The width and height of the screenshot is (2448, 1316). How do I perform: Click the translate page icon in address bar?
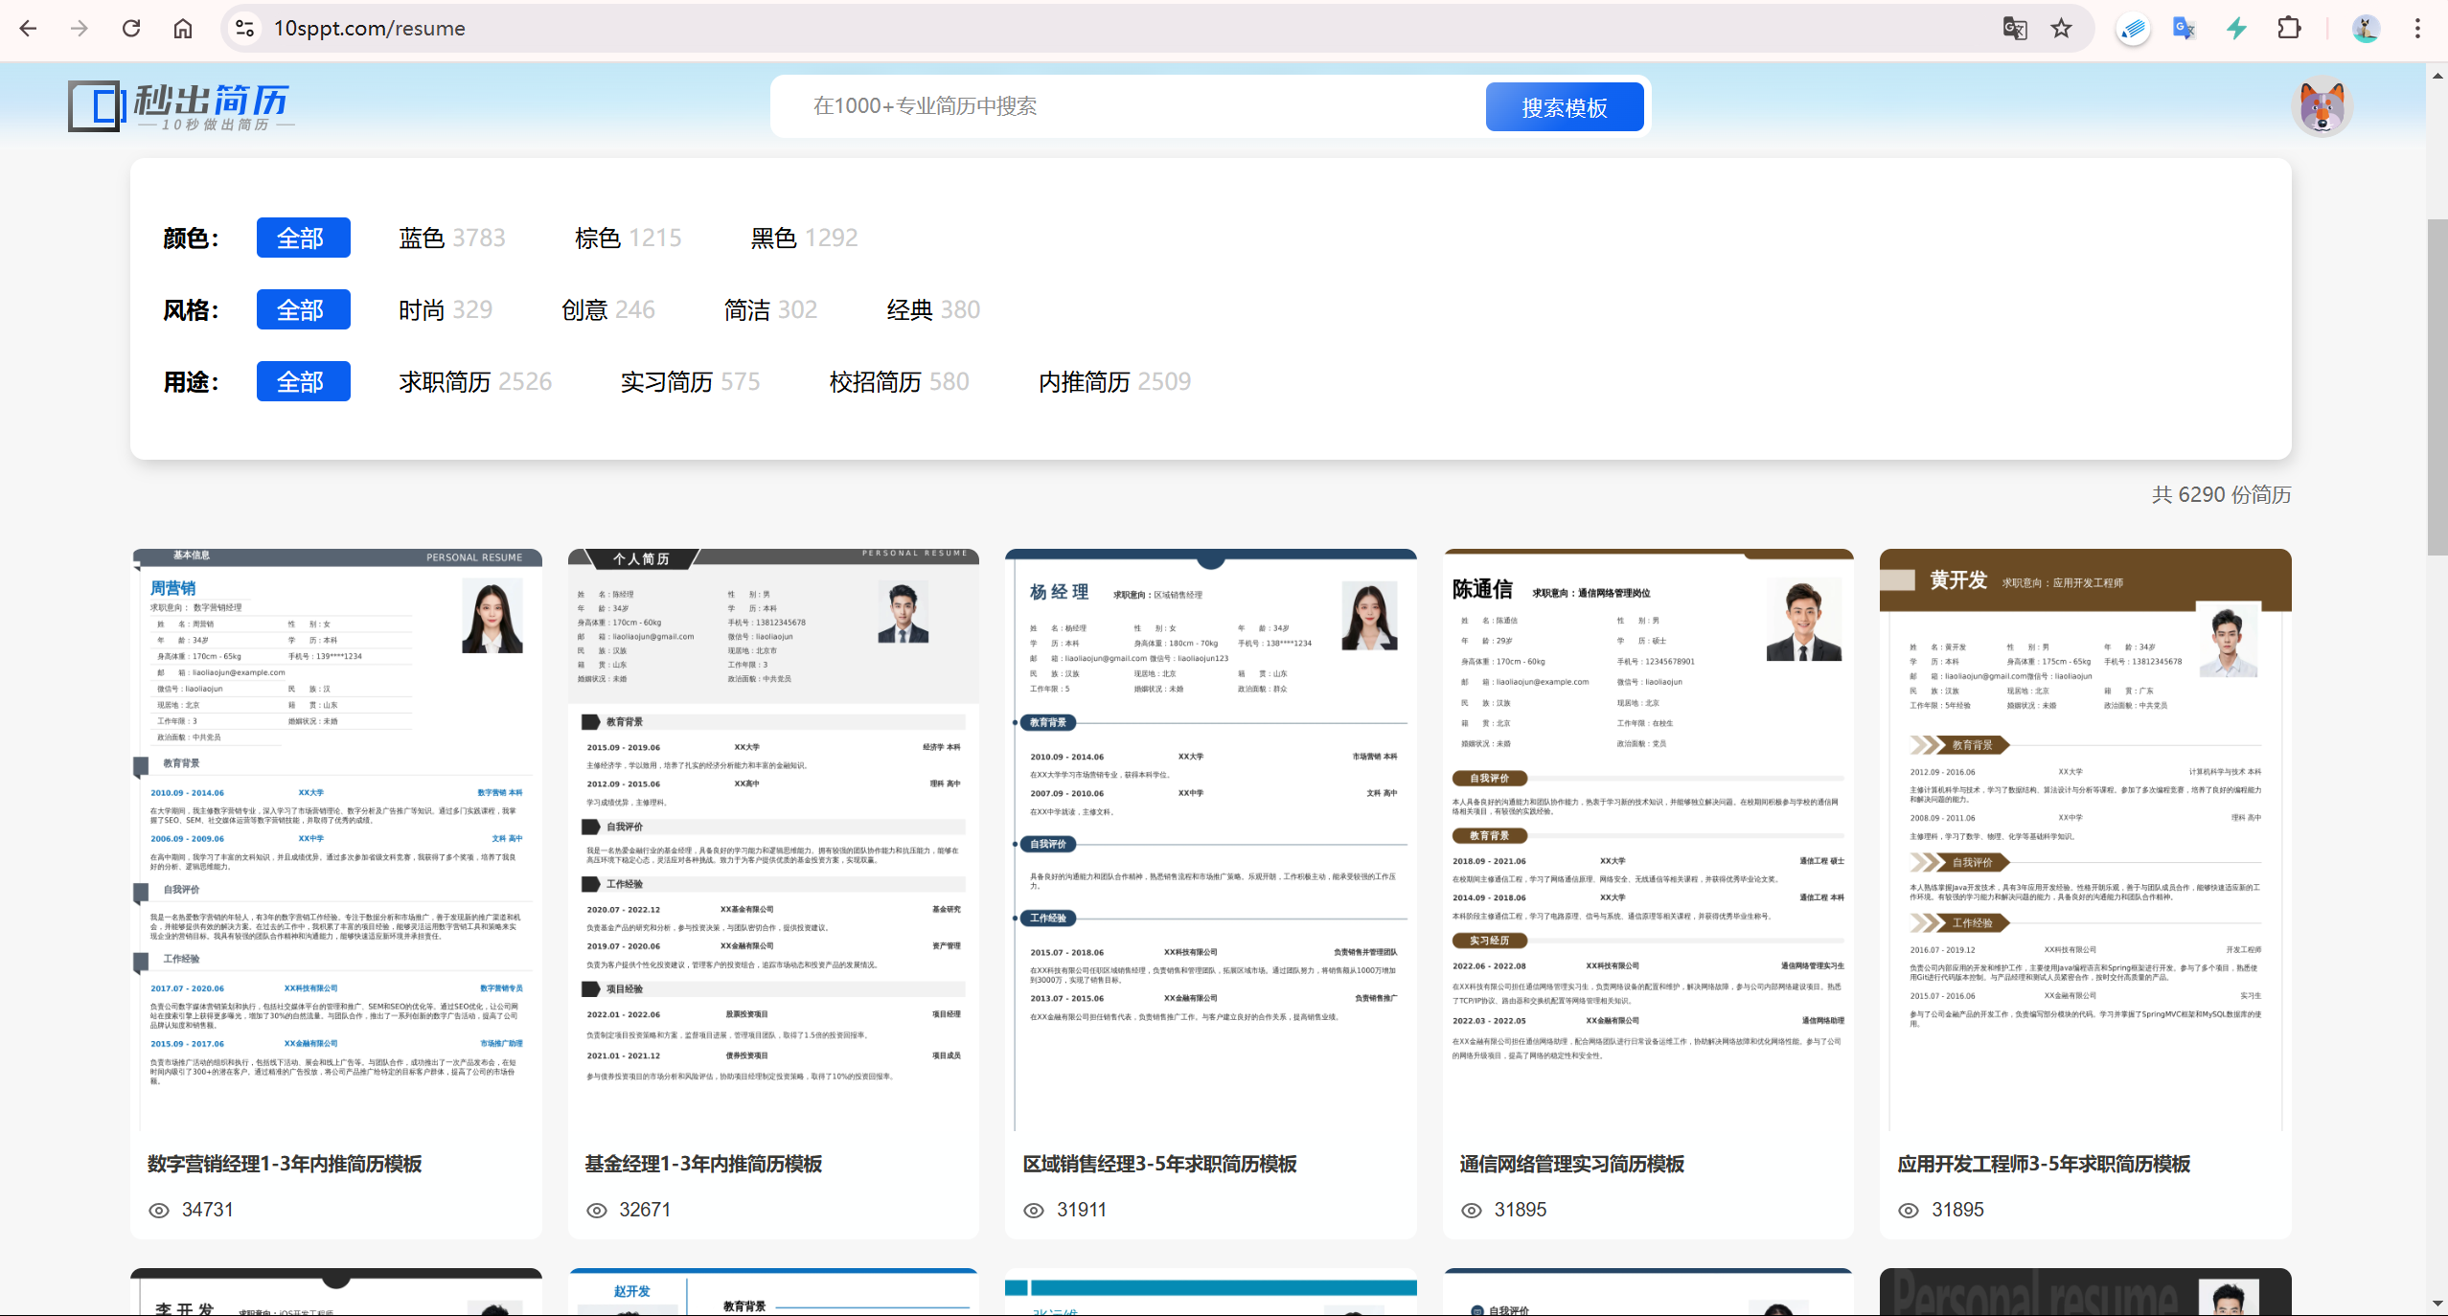[x=2015, y=29]
